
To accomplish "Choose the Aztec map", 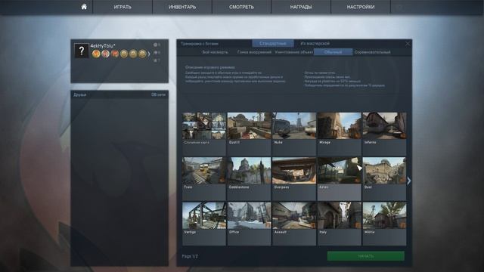I will (340, 179).
